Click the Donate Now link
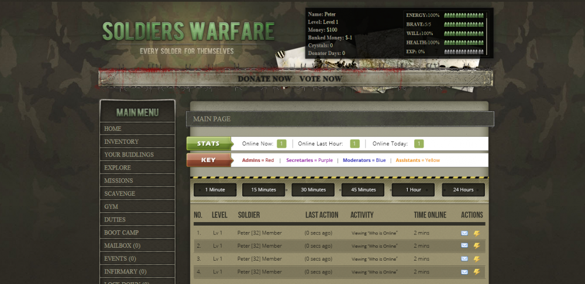The image size is (585, 284). click(x=264, y=79)
